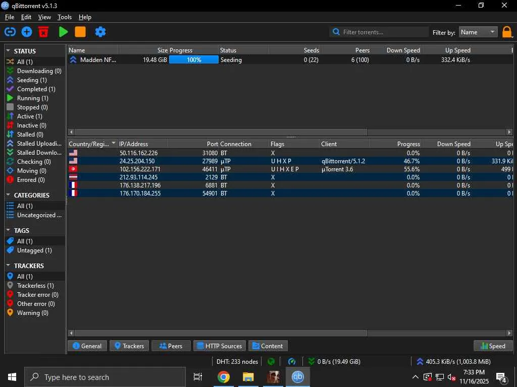Image resolution: width=517 pixels, height=387 pixels.
Task: Sort peers by Country/Region column header
Action: coord(92,144)
